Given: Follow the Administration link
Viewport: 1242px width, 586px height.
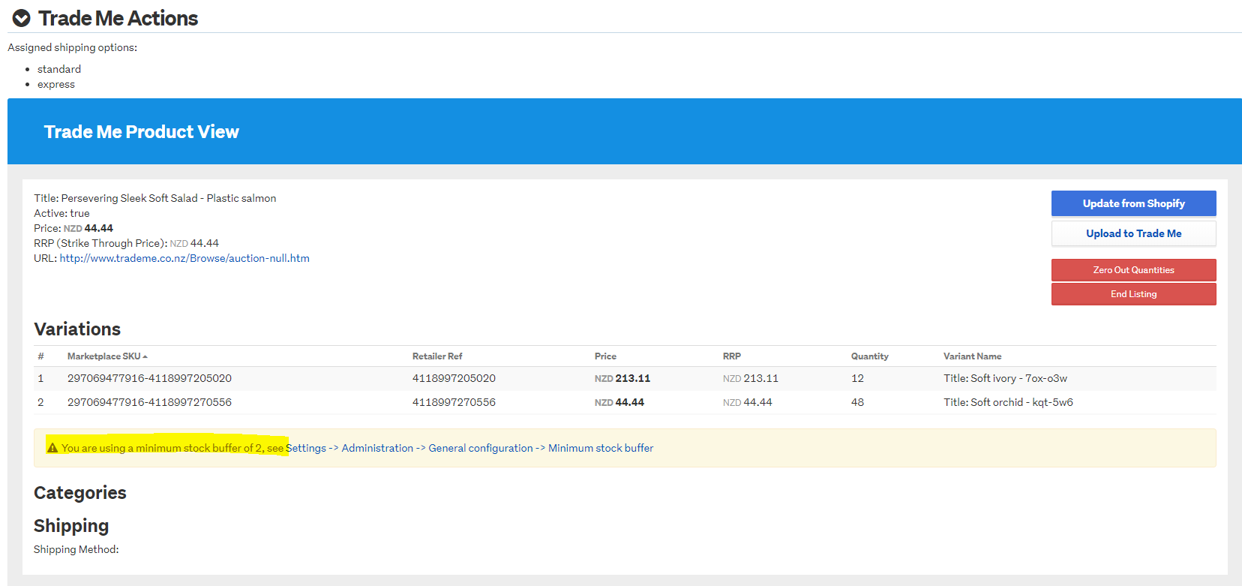Looking at the screenshot, I should (377, 448).
